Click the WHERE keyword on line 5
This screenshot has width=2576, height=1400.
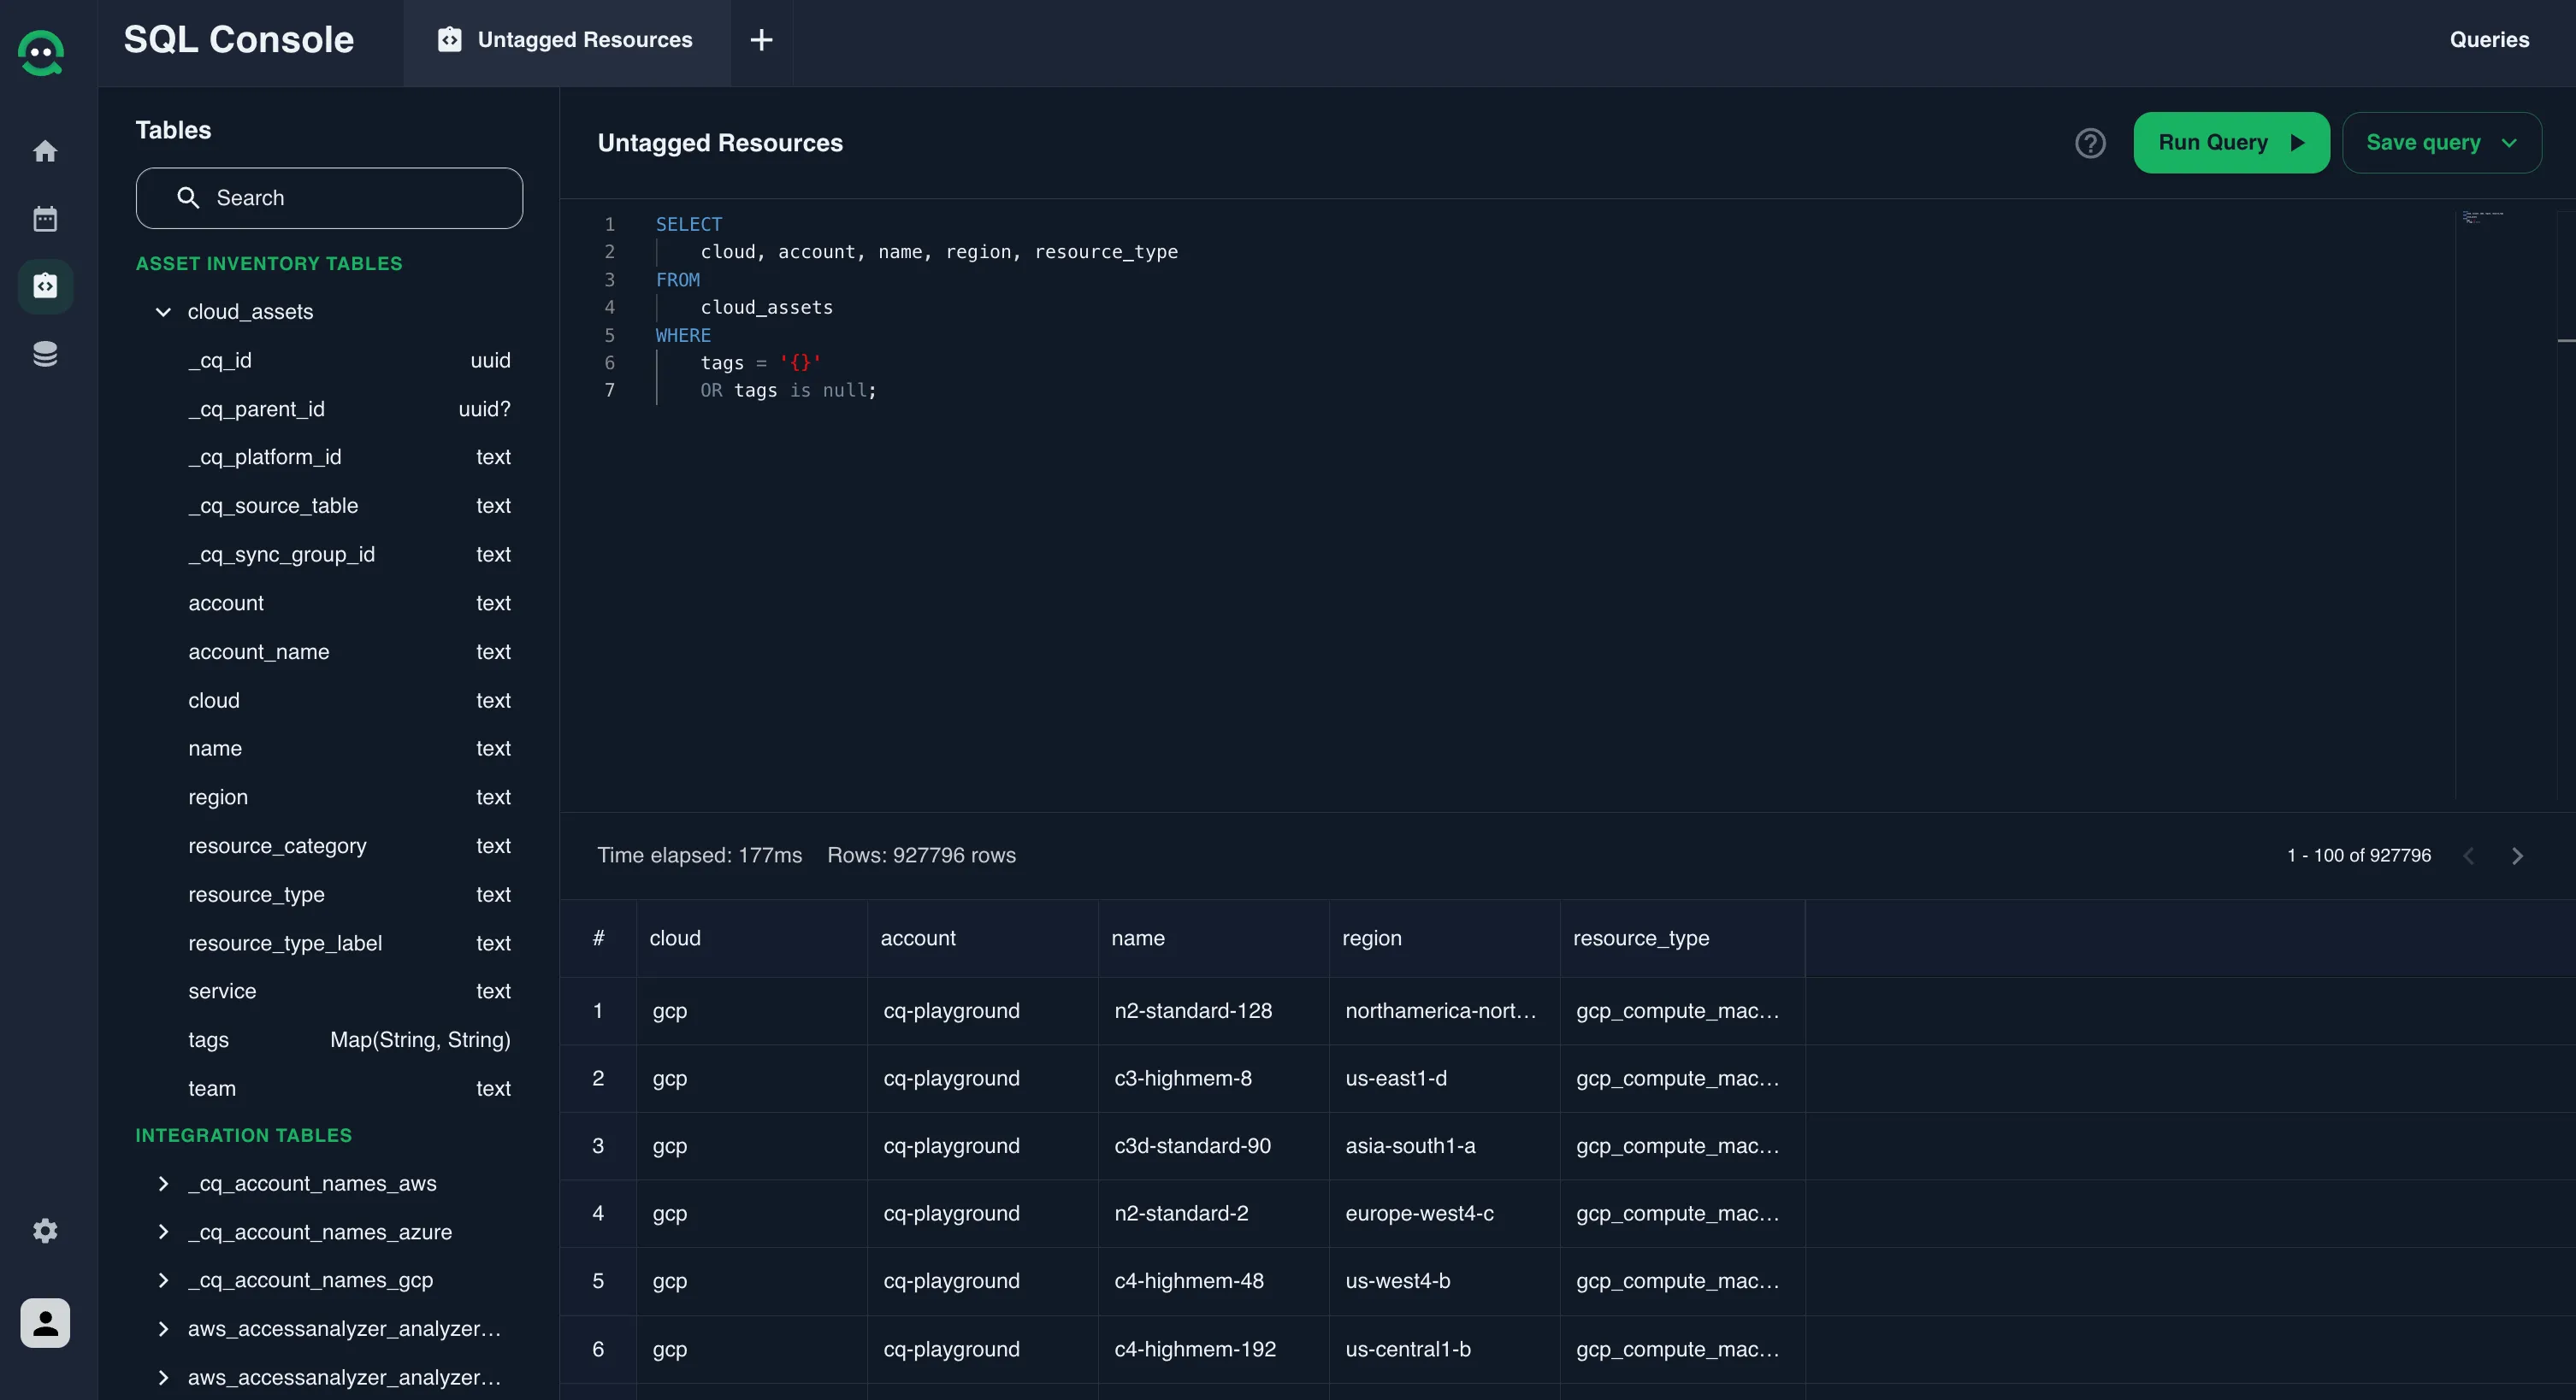(683, 336)
